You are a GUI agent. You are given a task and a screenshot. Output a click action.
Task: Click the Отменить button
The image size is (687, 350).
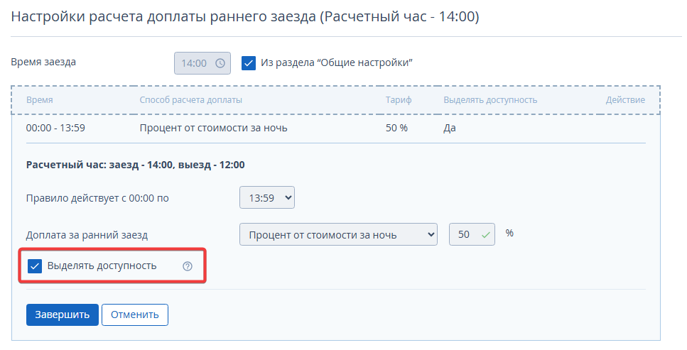coord(135,315)
